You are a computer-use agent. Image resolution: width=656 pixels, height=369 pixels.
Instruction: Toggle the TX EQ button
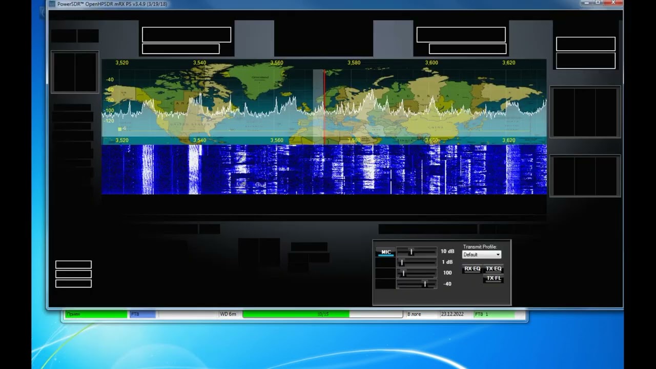pos(494,269)
